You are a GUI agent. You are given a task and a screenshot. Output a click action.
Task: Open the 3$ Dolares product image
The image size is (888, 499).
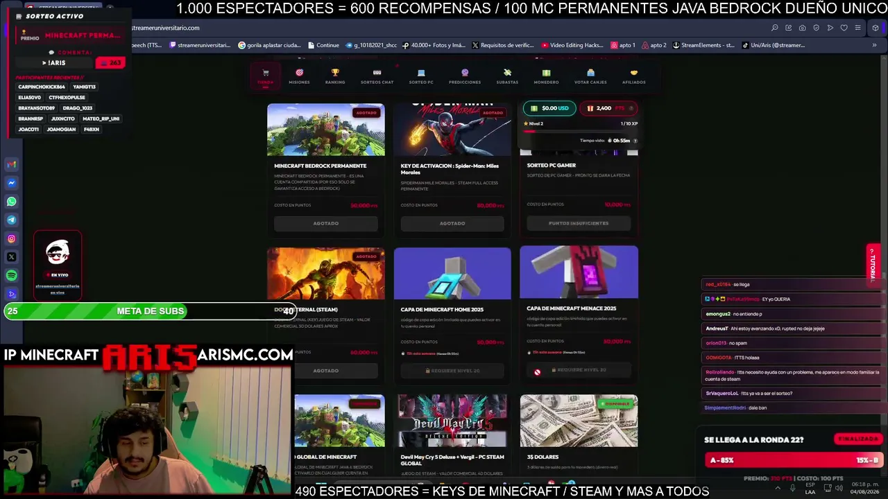(x=579, y=421)
